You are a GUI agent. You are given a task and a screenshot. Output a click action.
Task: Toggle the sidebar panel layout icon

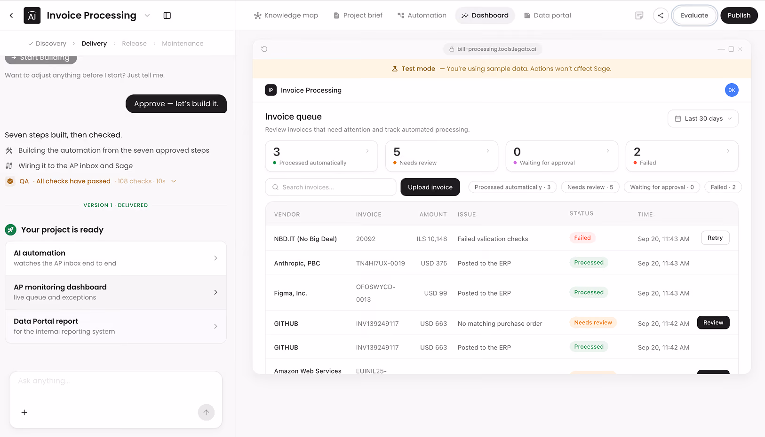point(167,16)
